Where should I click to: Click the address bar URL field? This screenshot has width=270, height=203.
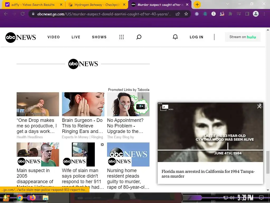pyautogui.click(x=104, y=14)
